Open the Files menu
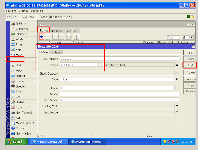Image resolution: width=198 pixels, height=150 pixels. click(18, 92)
